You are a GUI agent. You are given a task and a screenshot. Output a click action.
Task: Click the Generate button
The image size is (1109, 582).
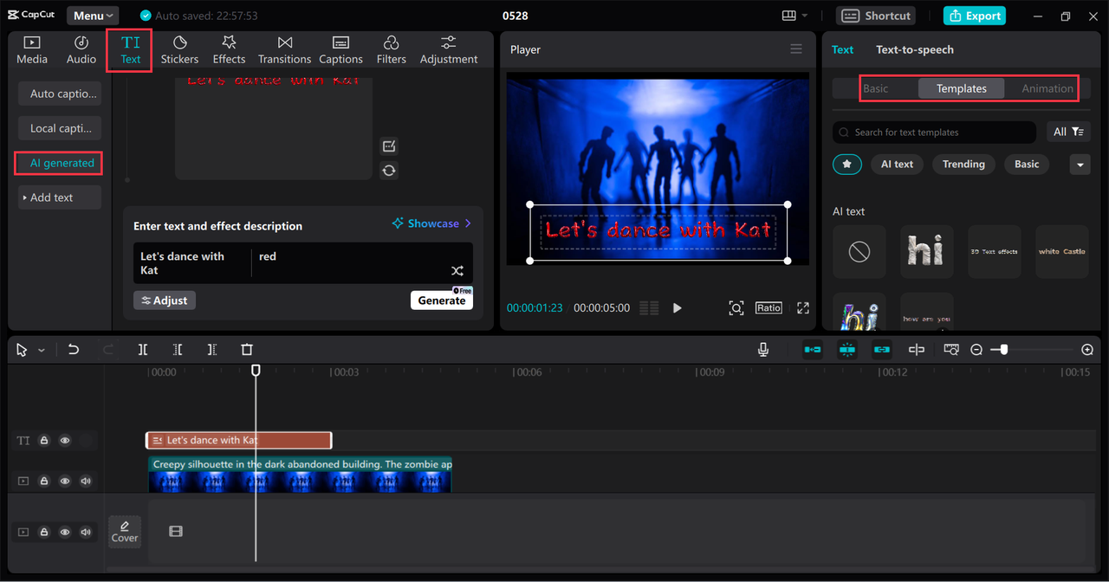442,301
